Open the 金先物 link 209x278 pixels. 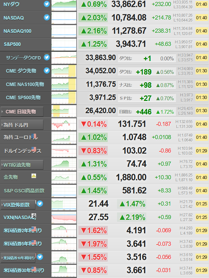coord(11,177)
